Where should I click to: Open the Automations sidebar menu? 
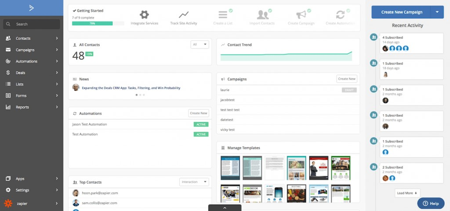click(32, 61)
